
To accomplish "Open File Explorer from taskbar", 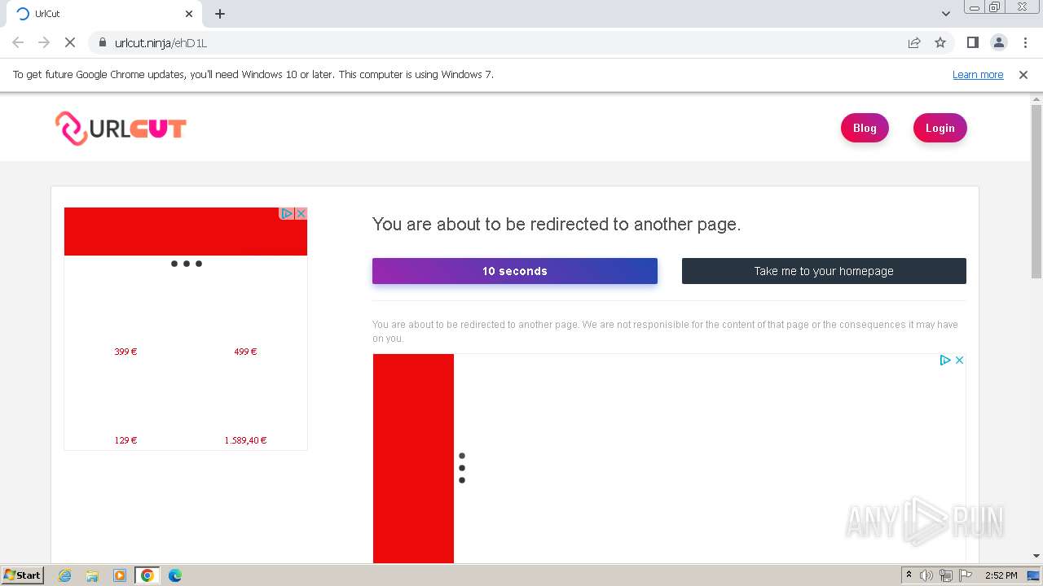I will coord(92,575).
